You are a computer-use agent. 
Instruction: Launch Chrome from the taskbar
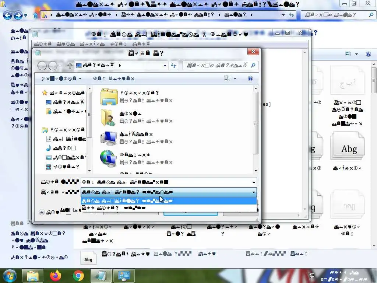(78, 276)
